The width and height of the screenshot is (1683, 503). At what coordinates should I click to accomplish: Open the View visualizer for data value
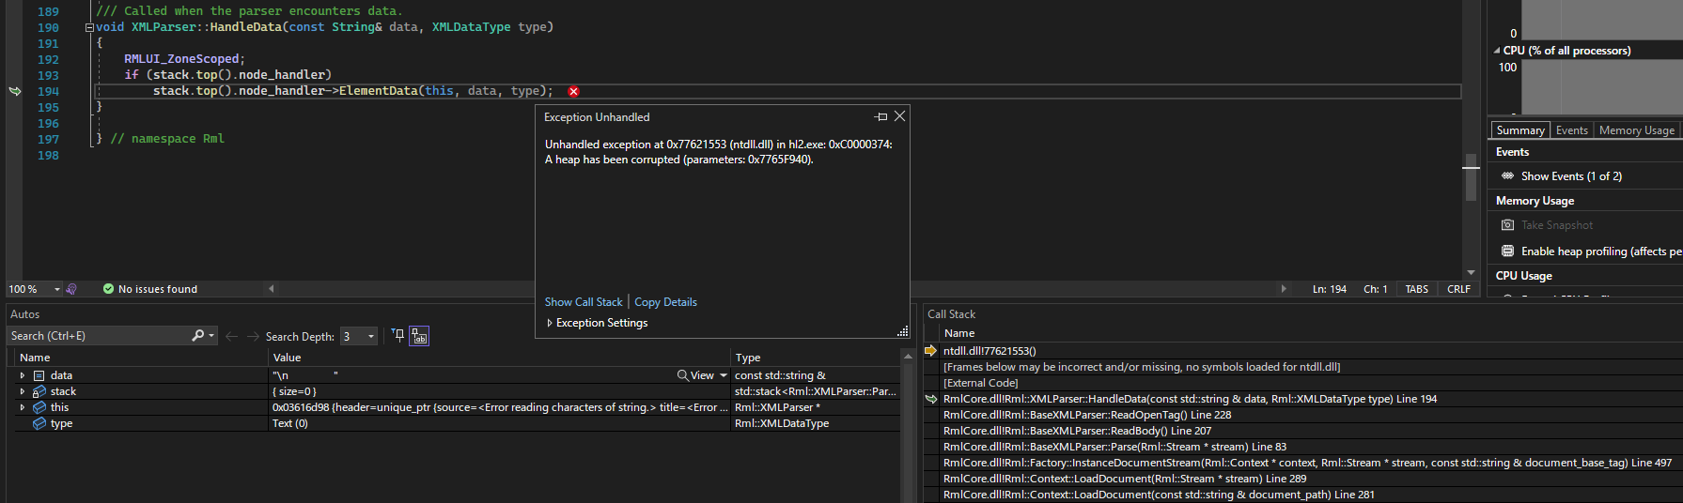click(702, 375)
